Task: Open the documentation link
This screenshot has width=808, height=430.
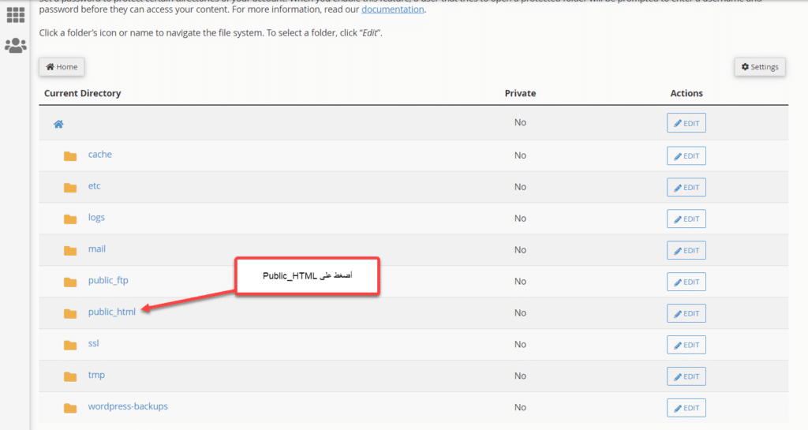Action: [x=393, y=9]
